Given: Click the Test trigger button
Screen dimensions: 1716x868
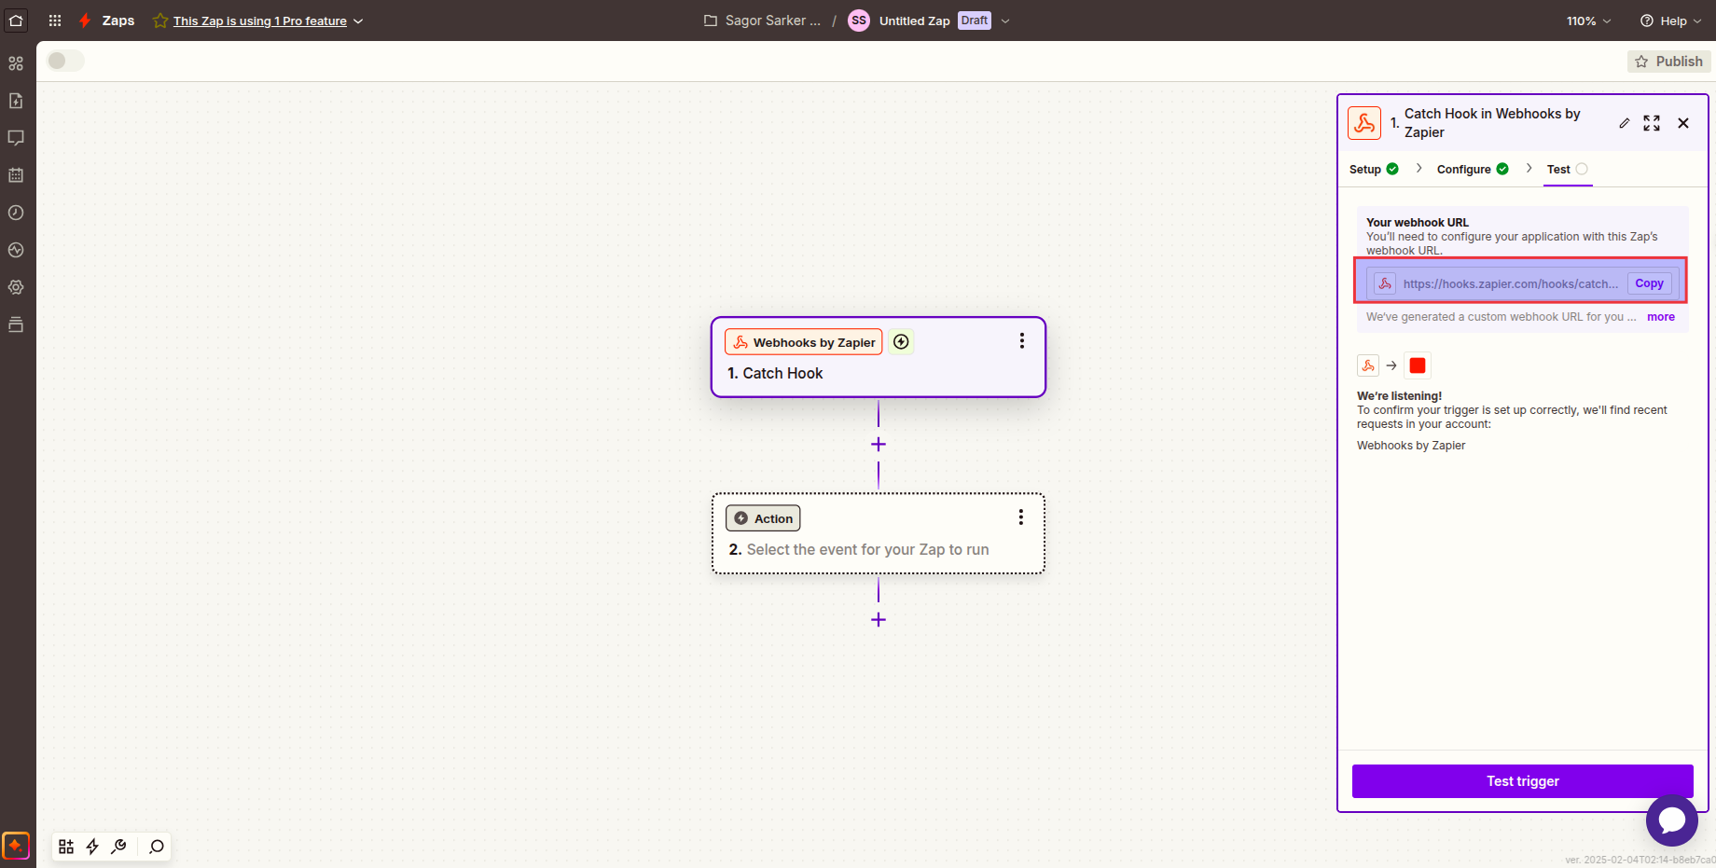Looking at the screenshot, I should [1522, 781].
